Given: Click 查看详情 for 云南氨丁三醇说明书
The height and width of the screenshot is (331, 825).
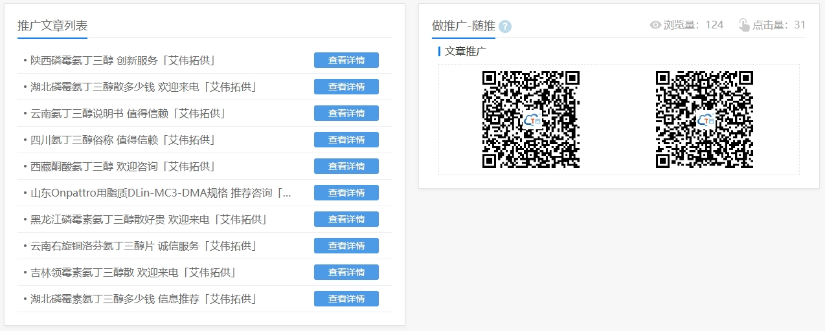Looking at the screenshot, I should coord(346,113).
